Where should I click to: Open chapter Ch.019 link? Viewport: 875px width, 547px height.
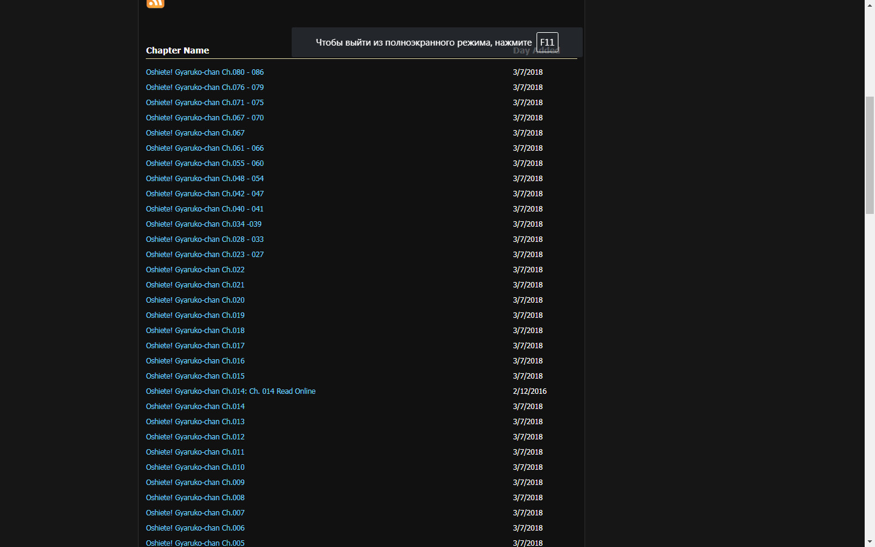pyautogui.click(x=195, y=315)
